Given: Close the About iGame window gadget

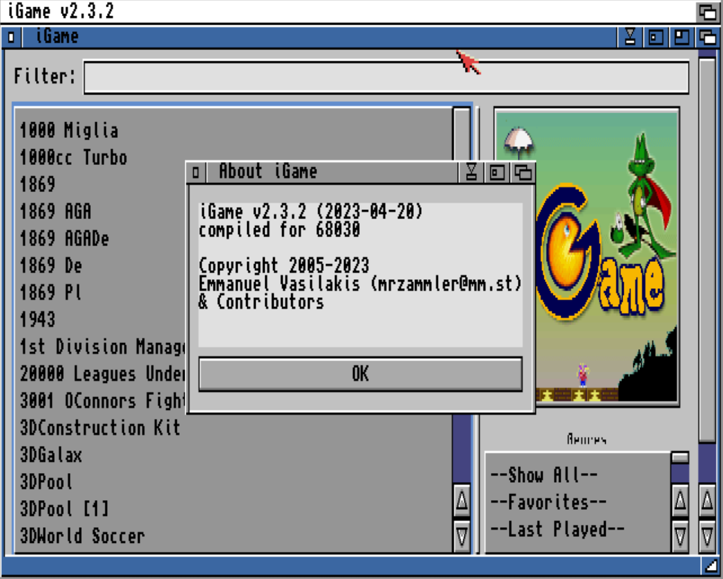Looking at the screenshot, I should pyautogui.click(x=195, y=172).
